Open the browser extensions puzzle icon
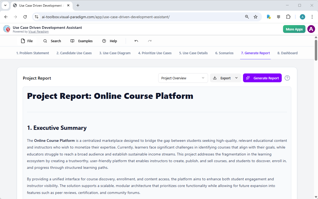This screenshot has width=318, height=199. coord(288,17)
